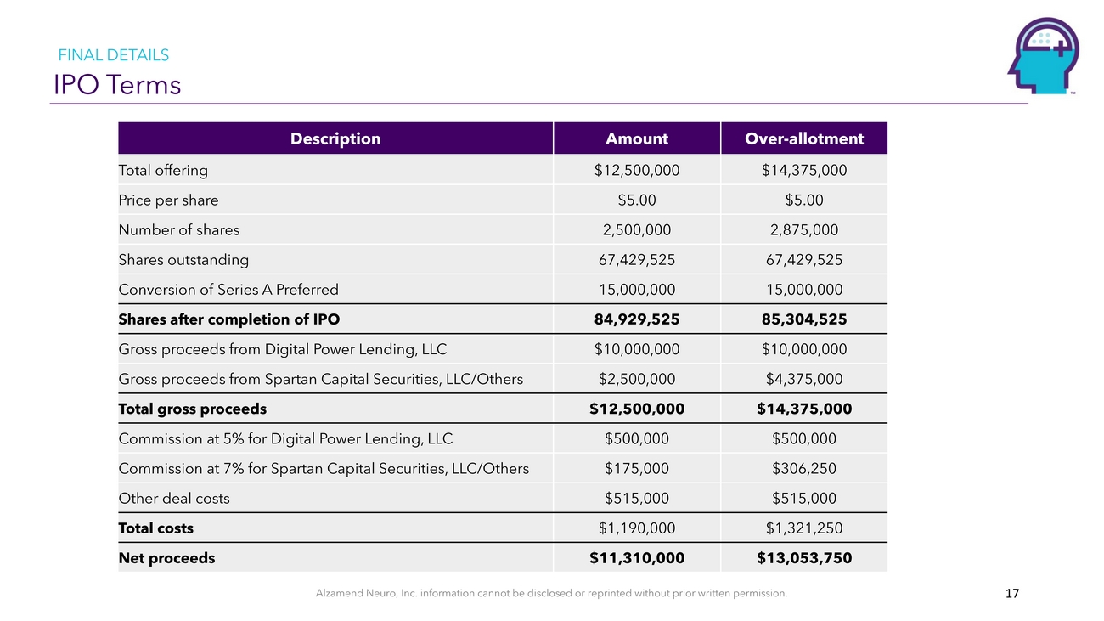1104x621 pixels.
Task: Select the $13,053,750 net proceeds cell
Action: click(x=803, y=558)
